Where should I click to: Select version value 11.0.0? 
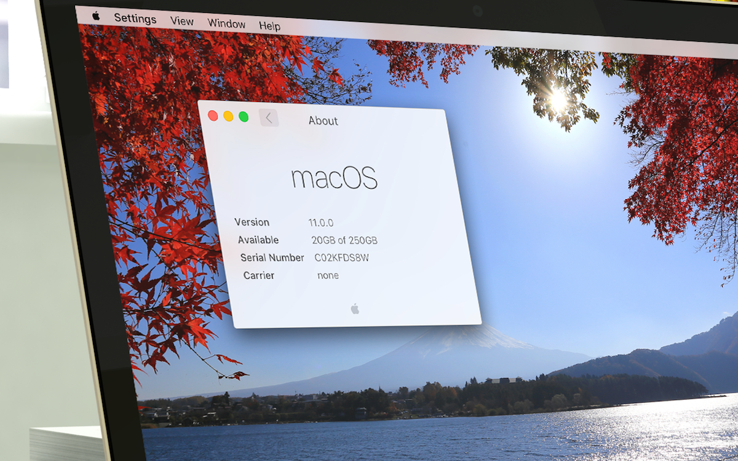click(321, 223)
